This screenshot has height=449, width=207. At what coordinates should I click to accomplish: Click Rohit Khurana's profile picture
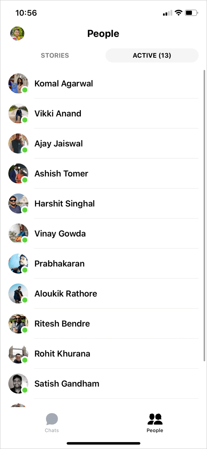coord(18,353)
